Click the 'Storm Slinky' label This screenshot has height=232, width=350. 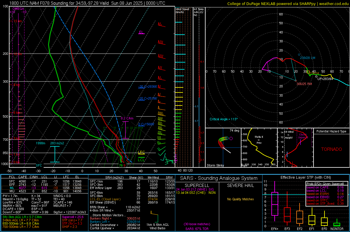pyautogui.click(x=215, y=165)
